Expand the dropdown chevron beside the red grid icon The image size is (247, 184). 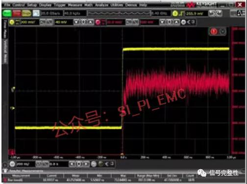tap(223, 31)
